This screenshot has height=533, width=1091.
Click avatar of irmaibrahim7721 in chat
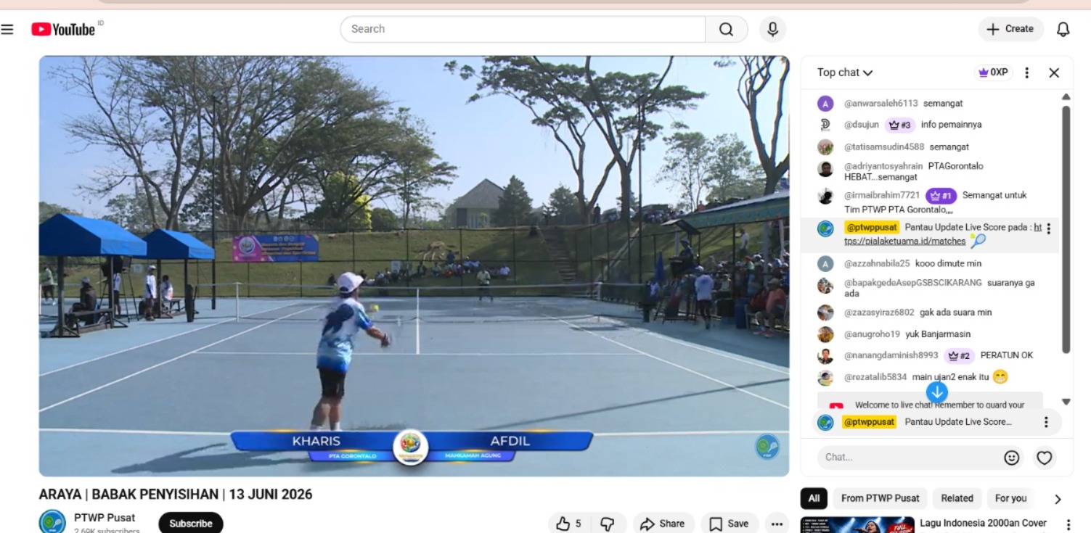pyautogui.click(x=825, y=196)
